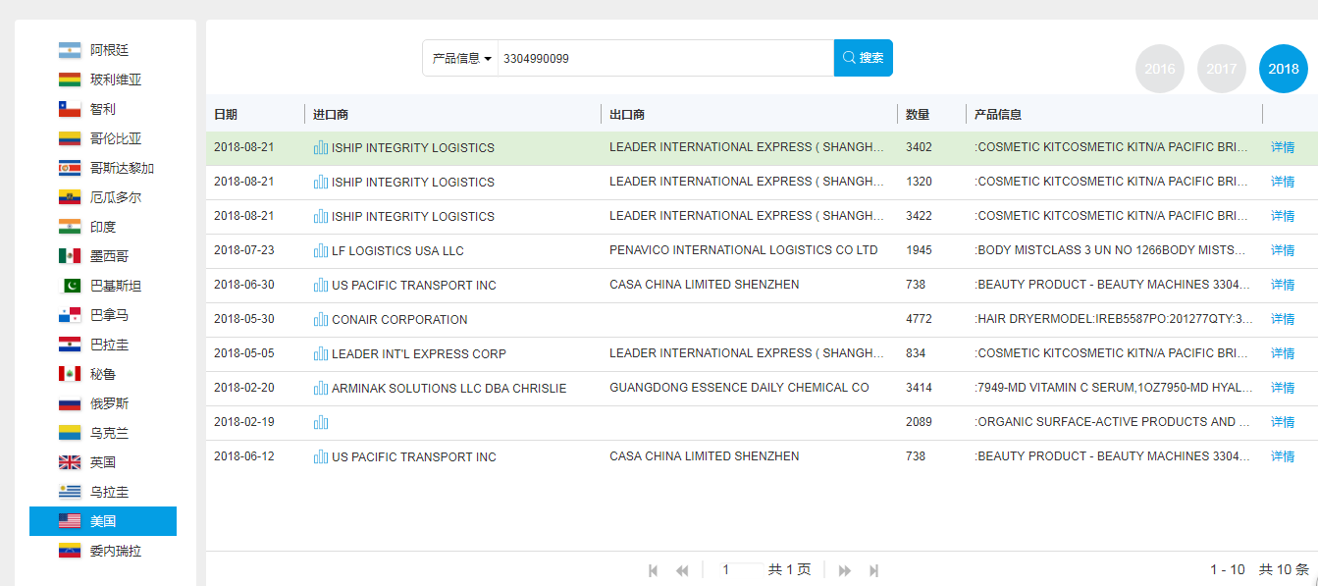
Task: Click the 搜索 search button
Action: (x=864, y=58)
